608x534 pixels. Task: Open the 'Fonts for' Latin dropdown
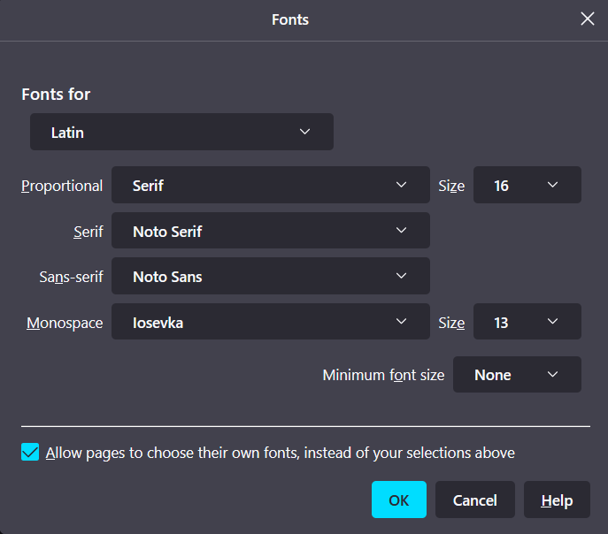[x=181, y=133]
